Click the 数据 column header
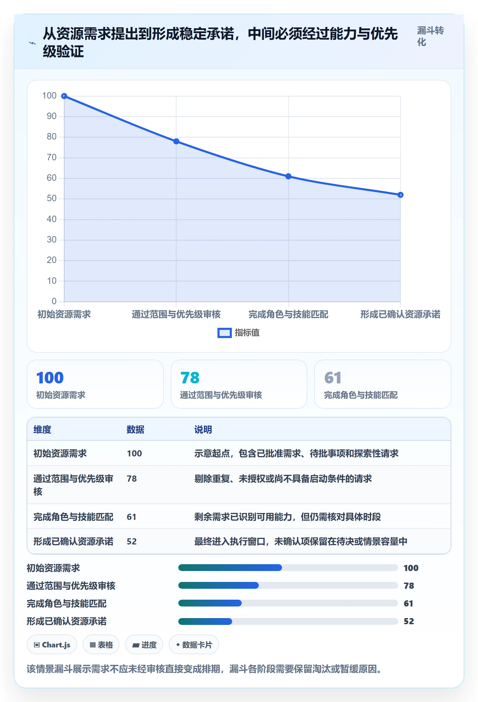This screenshot has height=702, width=478. (x=136, y=429)
